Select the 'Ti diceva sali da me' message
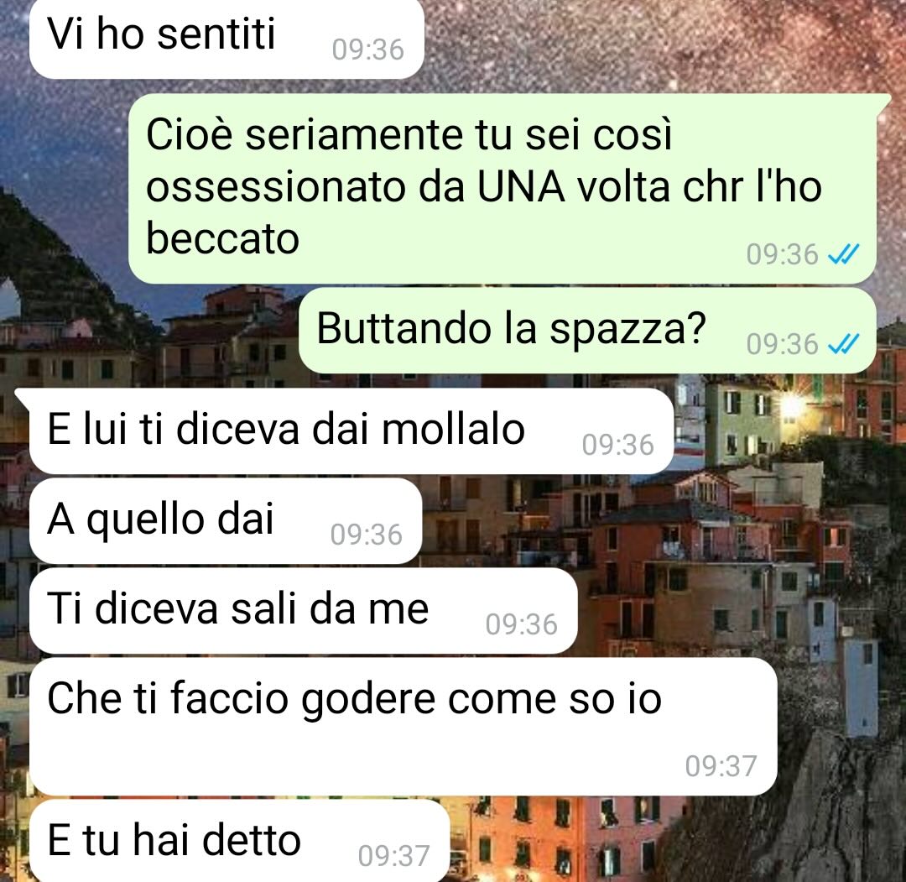 pyautogui.click(x=304, y=611)
